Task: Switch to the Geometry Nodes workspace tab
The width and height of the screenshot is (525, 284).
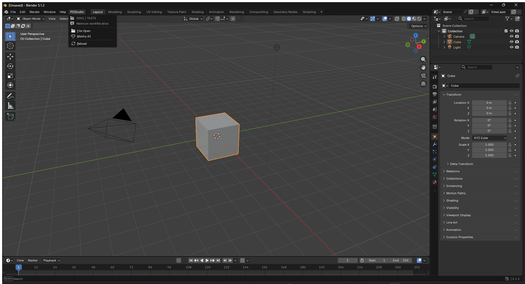Action: pos(285,12)
